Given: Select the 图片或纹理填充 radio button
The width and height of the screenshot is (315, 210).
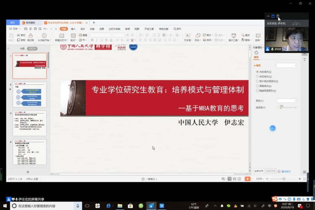Looking at the screenshot, I should point(257,81).
